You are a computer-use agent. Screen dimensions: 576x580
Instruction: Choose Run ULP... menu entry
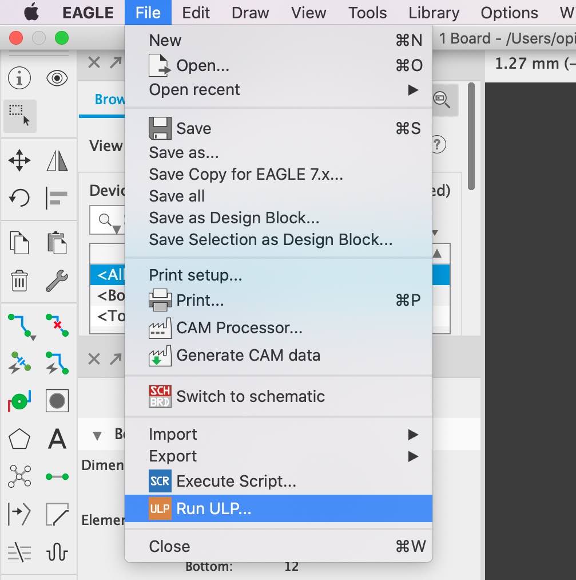[x=278, y=508]
